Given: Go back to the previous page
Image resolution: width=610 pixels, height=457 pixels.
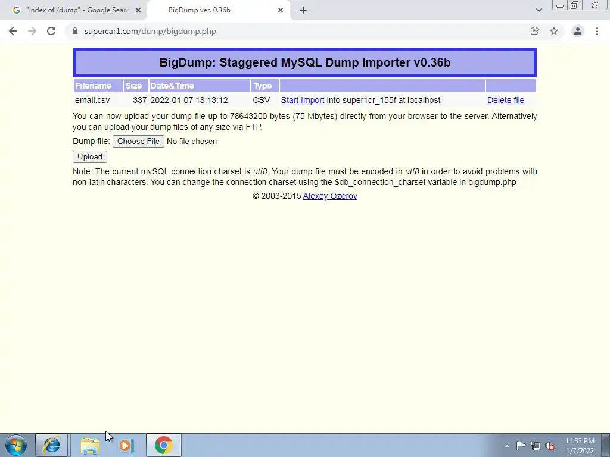Looking at the screenshot, I should [13, 31].
